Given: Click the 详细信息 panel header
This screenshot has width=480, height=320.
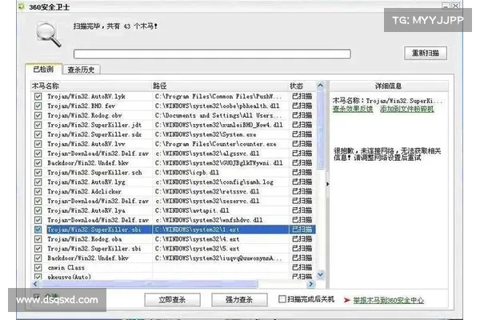Looking at the screenshot, I should pyautogui.click(x=389, y=86).
